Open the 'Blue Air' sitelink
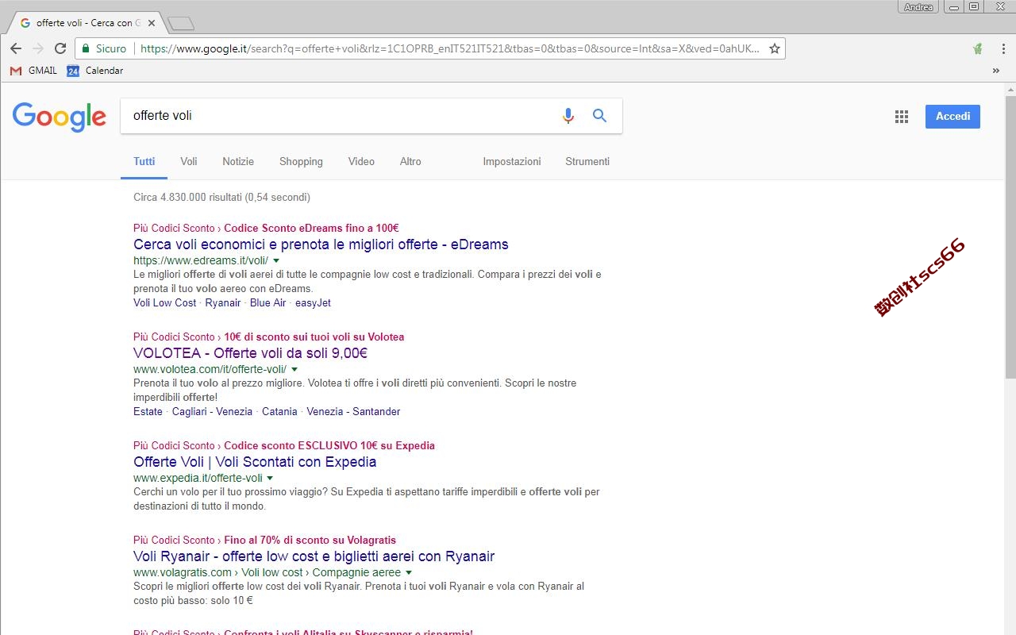Image resolution: width=1016 pixels, height=635 pixels. (267, 302)
